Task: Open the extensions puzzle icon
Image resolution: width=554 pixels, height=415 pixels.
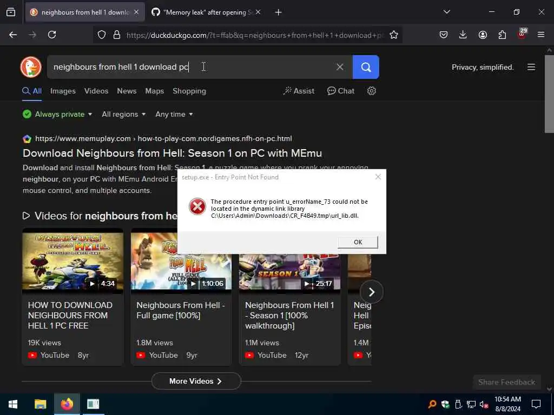Action: [502, 35]
